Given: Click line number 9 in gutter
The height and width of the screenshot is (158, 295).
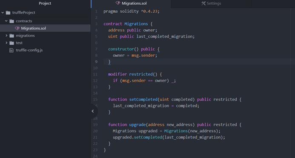Looking at the screenshot, I should coord(96,62).
